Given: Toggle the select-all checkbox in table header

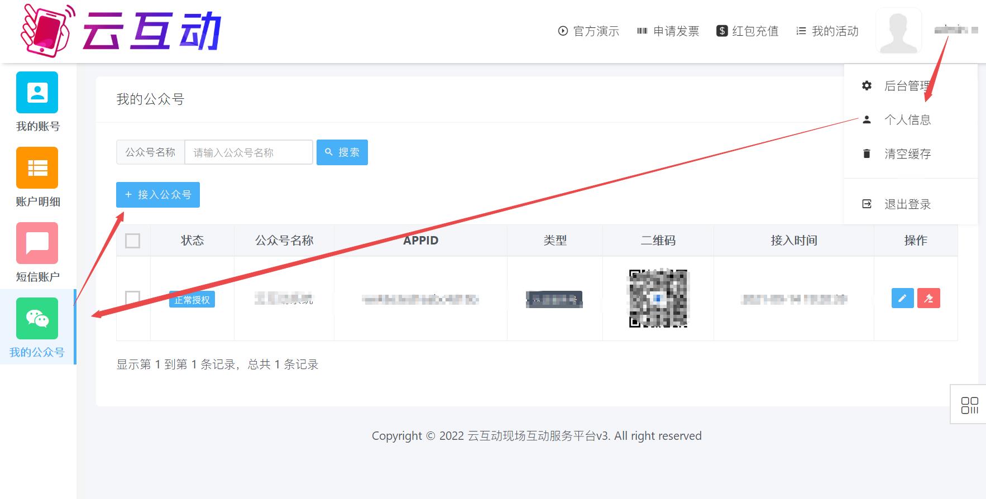Looking at the screenshot, I should [x=133, y=241].
